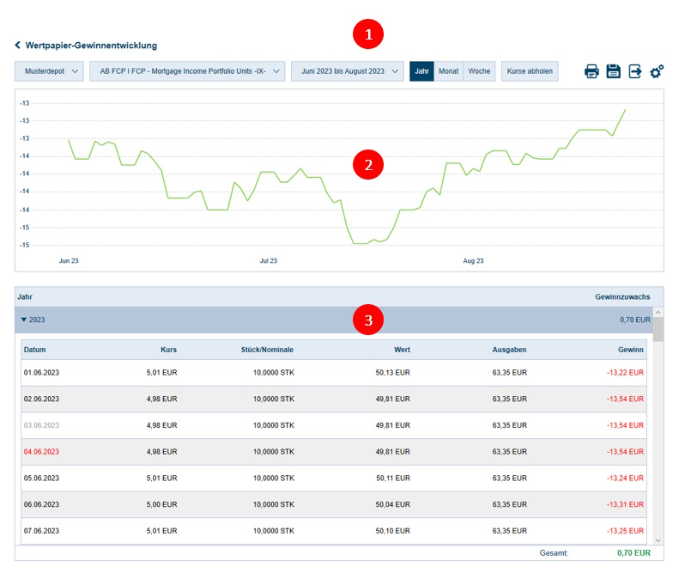Click the Kurs column header
Screen dimensions: 679x579
pos(168,350)
